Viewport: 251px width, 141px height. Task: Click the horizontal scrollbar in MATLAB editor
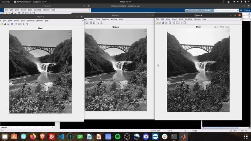[226, 128]
